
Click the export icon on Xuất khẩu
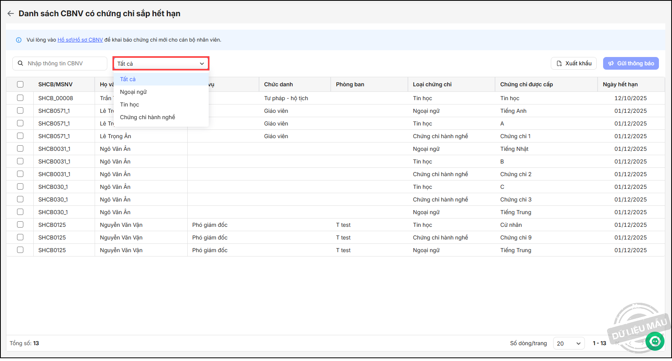point(559,63)
